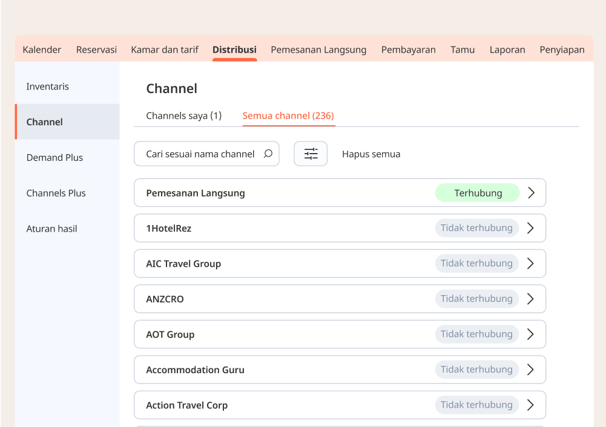Open 1HotelRez channel via its chevron
606x427 pixels.
(x=531, y=228)
